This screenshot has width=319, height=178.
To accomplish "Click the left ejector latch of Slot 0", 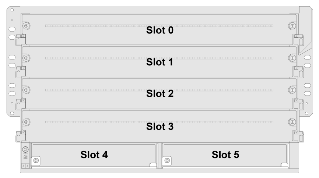I will click(21, 40).
